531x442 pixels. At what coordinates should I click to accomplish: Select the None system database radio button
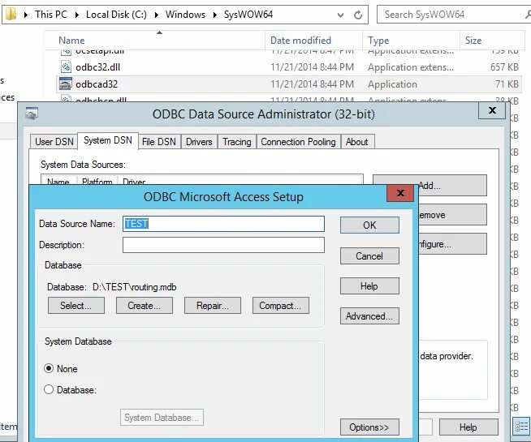pyautogui.click(x=49, y=368)
